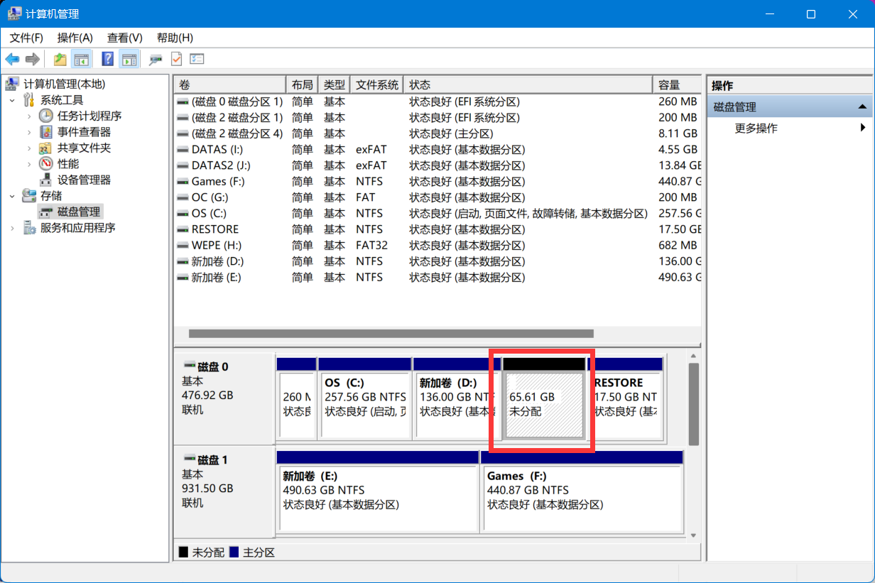The image size is (875, 583).
Task: Click the blue Back arrow in toolbar
Action: pos(12,59)
